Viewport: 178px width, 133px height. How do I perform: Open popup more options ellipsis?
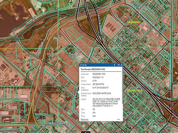119,119
